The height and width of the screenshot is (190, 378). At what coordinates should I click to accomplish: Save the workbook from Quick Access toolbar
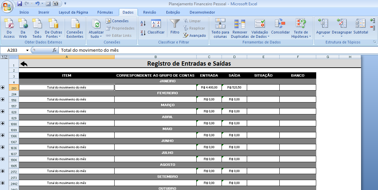pos(20,4)
